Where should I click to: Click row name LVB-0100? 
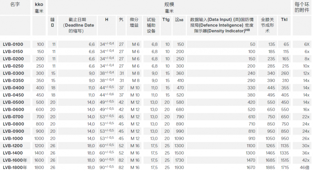13,44
